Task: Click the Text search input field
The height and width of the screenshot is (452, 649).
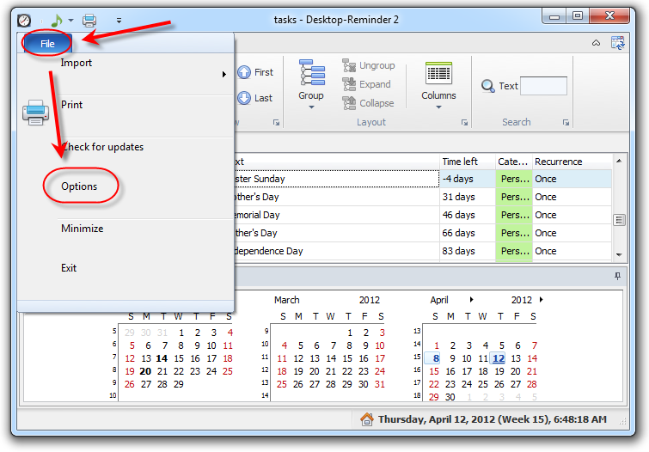Action: click(543, 86)
